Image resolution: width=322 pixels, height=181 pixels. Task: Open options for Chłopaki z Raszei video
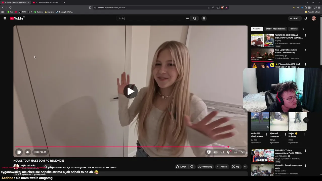tap(305, 165)
